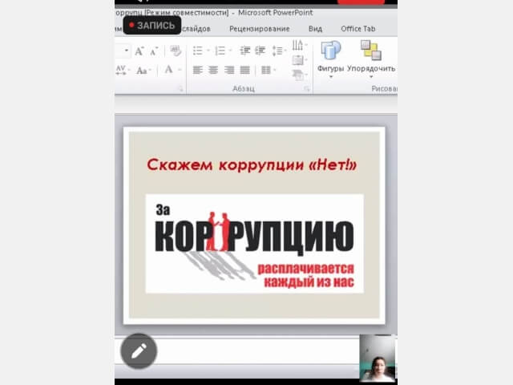Switch to the Вид tab
Image resolution: width=513 pixels, height=385 pixels.
(x=315, y=29)
